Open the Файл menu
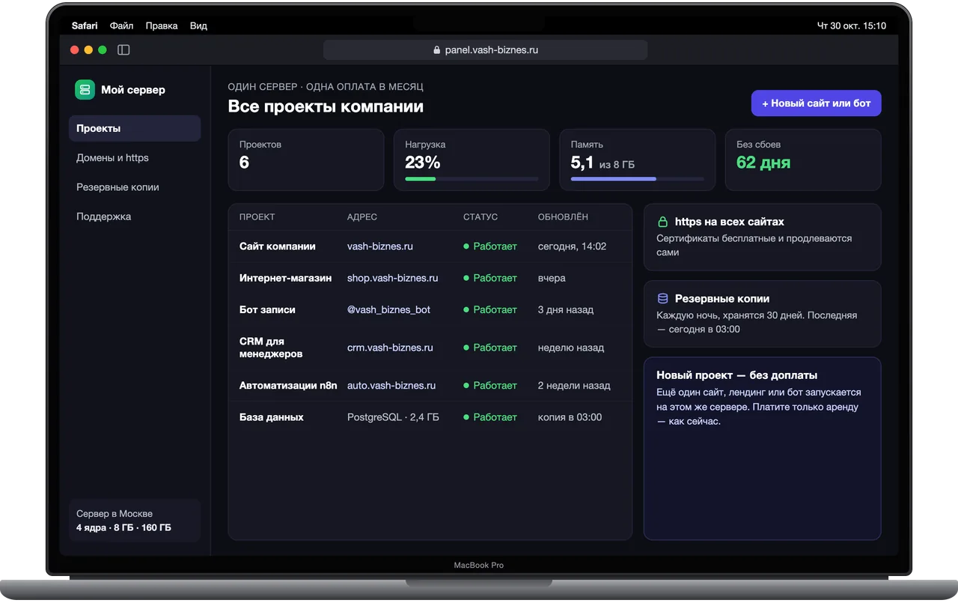Screen dimensions: 958x603 click(x=121, y=25)
